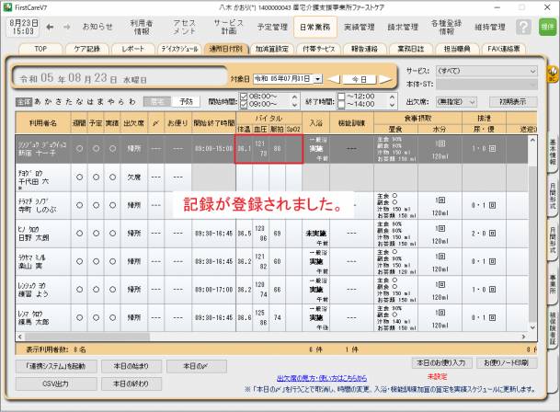Click the green 操作 icon at top right
Viewport: 560px width, 412px height.
pyautogui.click(x=548, y=28)
